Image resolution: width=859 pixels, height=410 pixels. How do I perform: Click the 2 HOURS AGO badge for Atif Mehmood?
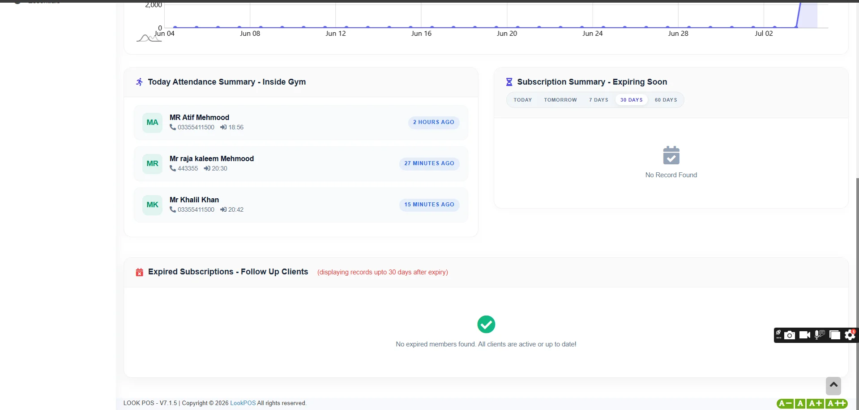433,122
